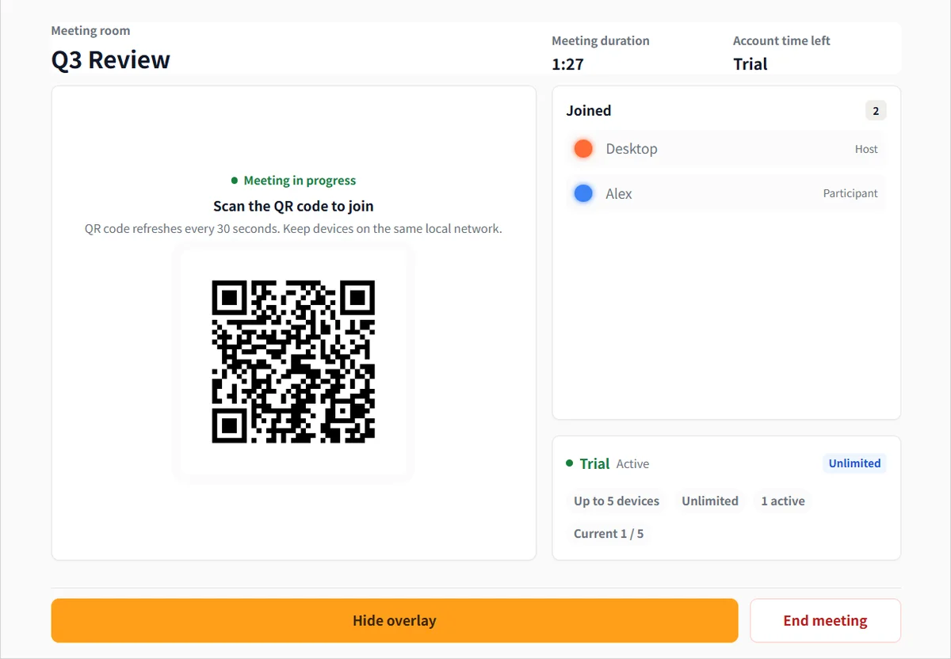Select the blue Alex avatar

[x=583, y=193]
